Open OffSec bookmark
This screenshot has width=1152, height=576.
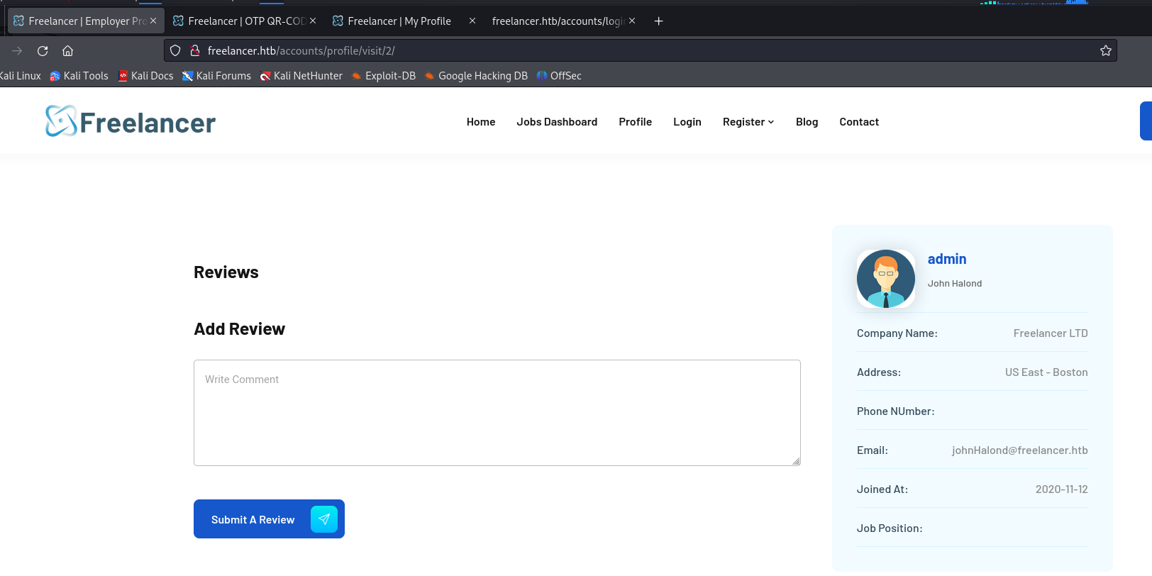tap(559, 76)
